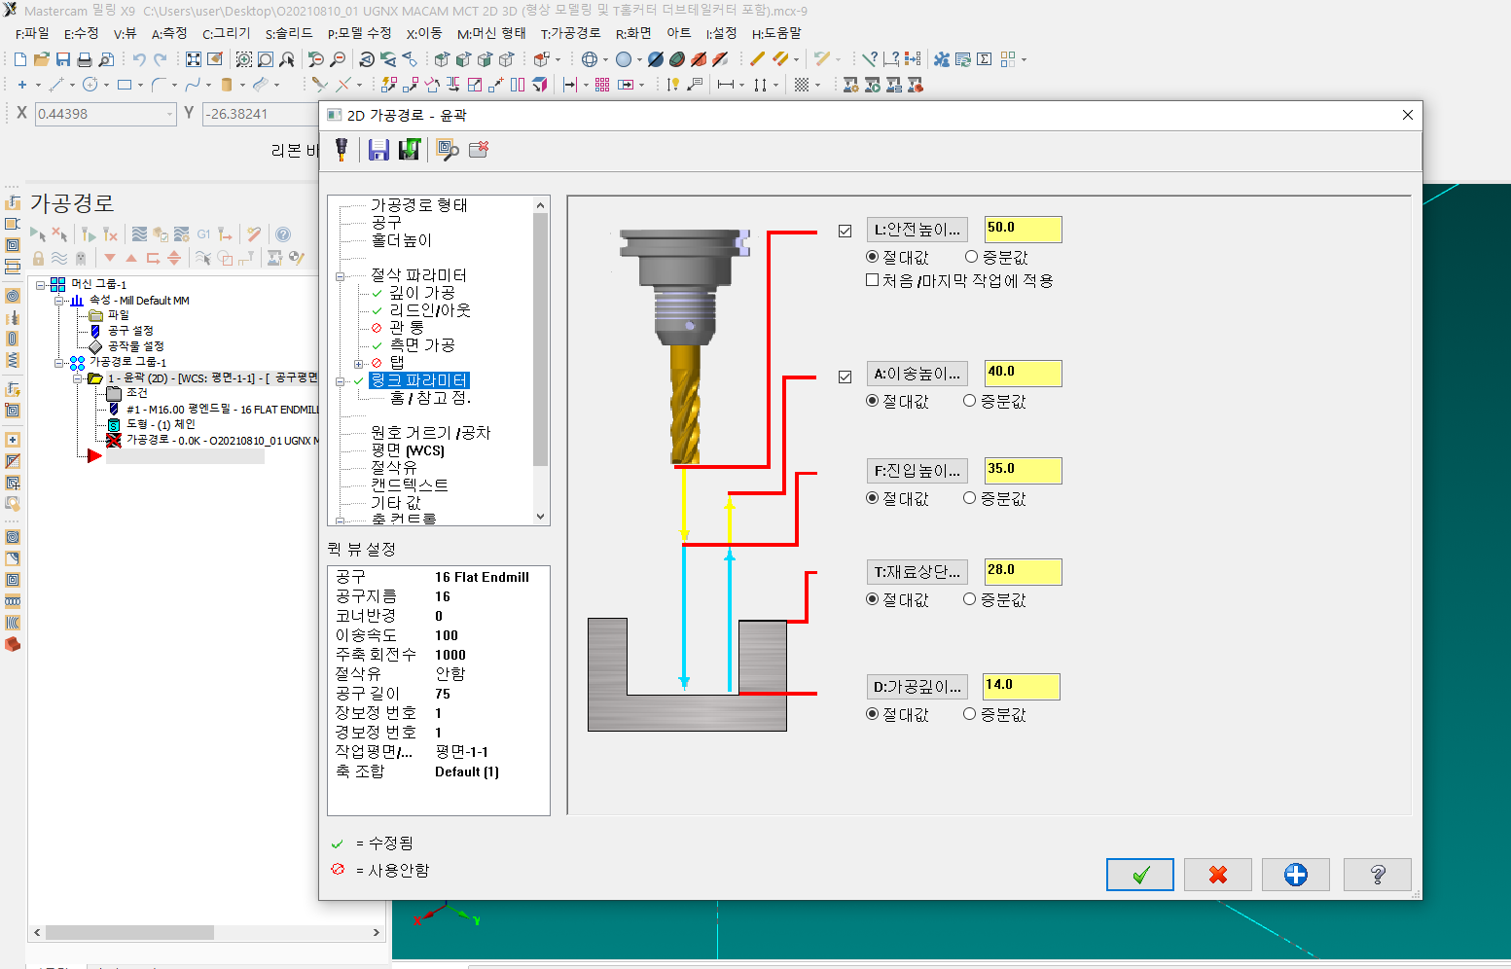Select 절대값 radio for 재료상단
This screenshot has width=1511, height=969.
pos(873,599)
